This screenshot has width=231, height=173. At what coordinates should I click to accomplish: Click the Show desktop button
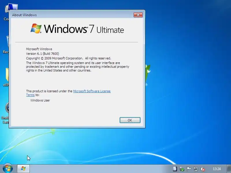[229, 169]
